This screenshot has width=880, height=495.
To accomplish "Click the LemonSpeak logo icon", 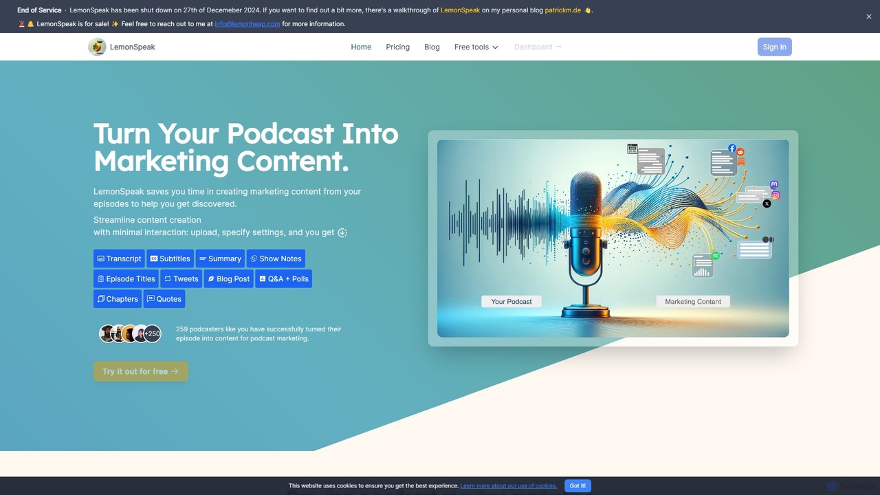I will coord(97,47).
